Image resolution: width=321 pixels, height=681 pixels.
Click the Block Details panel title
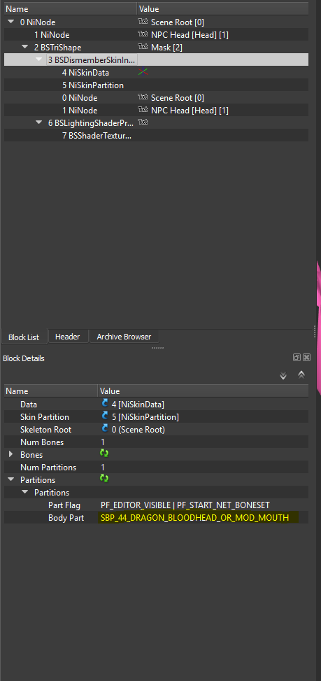(x=23, y=358)
